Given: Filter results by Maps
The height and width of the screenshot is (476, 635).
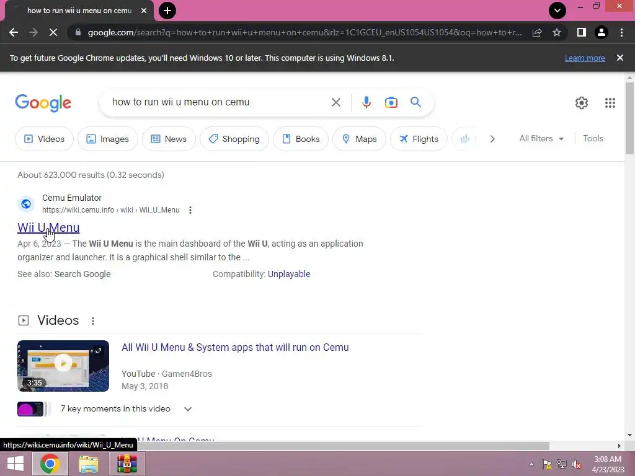Looking at the screenshot, I should pyautogui.click(x=359, y=139).
